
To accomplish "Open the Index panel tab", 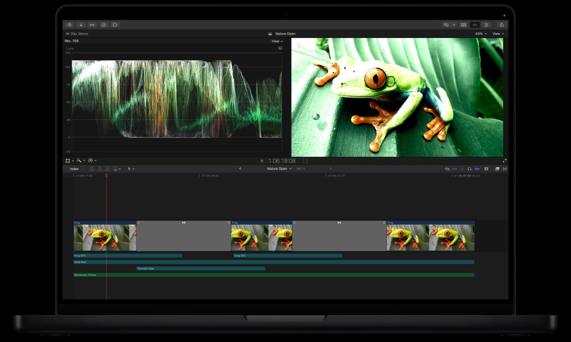I will (x=74, y=169).
